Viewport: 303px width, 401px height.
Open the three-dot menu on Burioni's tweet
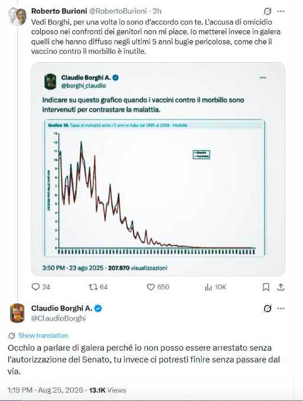[x=281, y=11]
